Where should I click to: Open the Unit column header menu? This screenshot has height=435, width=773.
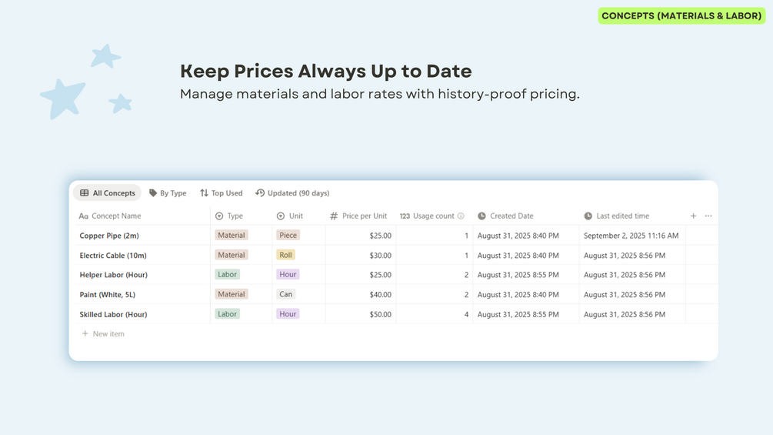[x=295, y=216]
